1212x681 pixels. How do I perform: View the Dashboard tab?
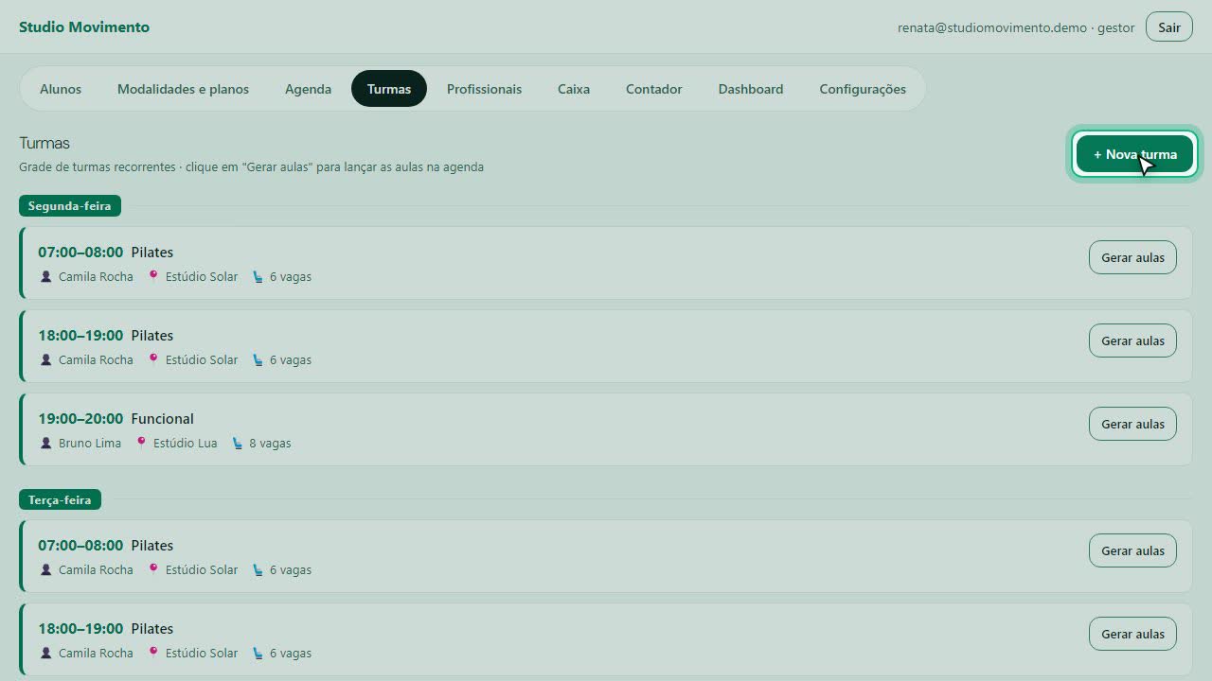[751, 89]
